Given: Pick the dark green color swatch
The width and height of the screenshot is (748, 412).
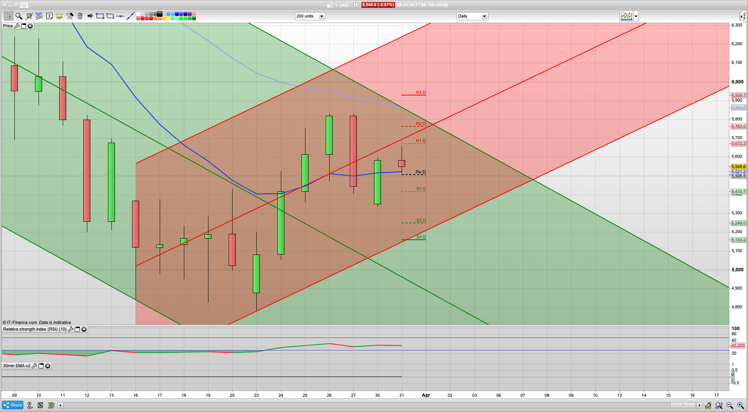Looking at the screenshot, I should (194, 18).
